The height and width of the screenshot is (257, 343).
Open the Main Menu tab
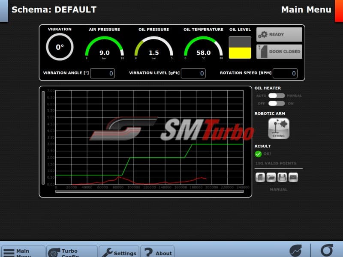pyautogui.click(x=23, y=251)
